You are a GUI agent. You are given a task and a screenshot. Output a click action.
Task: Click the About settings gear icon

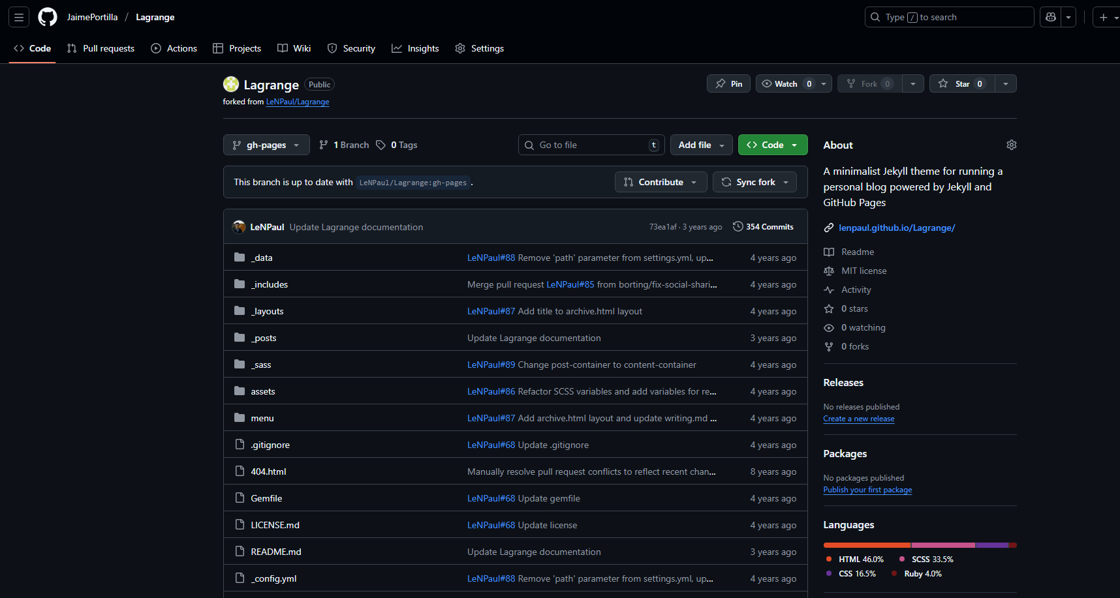[x=1011, y=145]
